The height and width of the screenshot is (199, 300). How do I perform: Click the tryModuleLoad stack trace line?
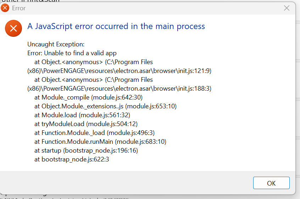tap(86, 124)
